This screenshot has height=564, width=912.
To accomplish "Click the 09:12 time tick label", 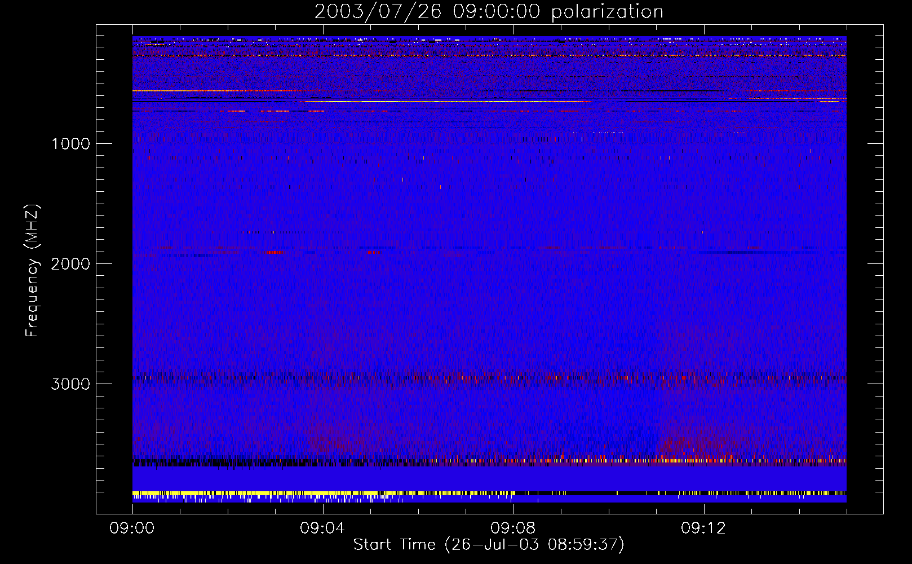I will tap(703, 528).
